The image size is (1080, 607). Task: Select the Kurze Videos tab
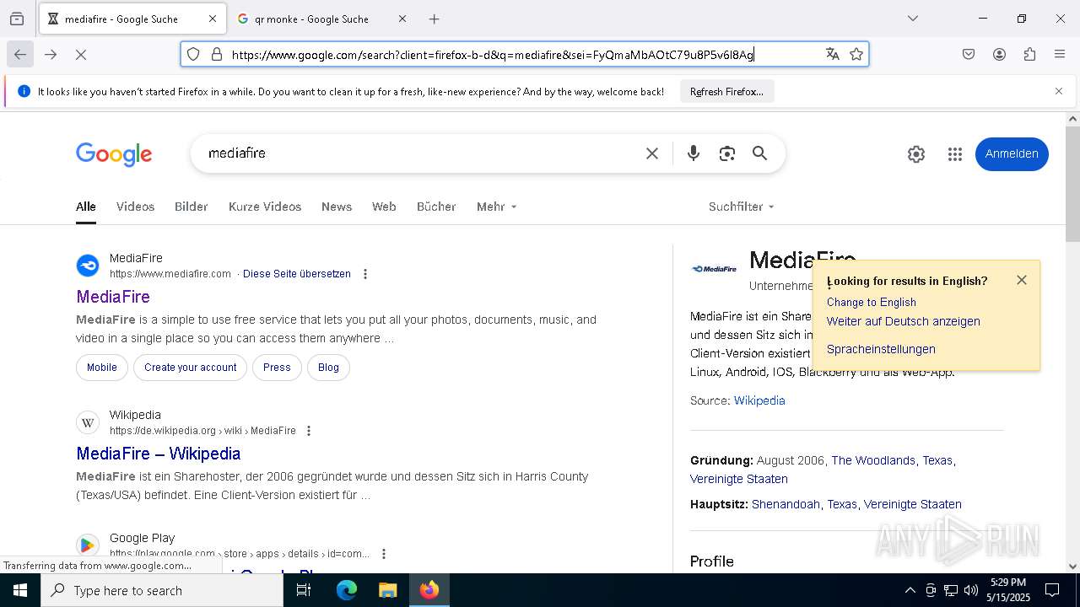point(265,207)
